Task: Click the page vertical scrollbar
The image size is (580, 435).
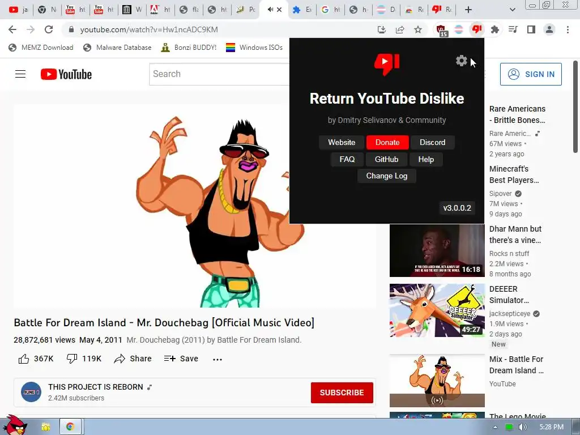Action: pyautogui.click(x=575, y=106)
